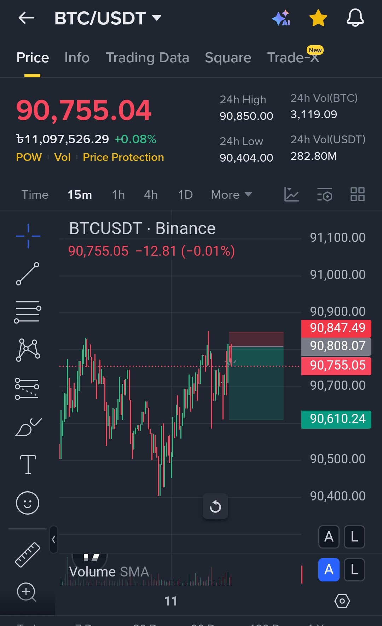Open the Square tab
The width and height of the screenshot is (382, 626).
coord(228,58)
